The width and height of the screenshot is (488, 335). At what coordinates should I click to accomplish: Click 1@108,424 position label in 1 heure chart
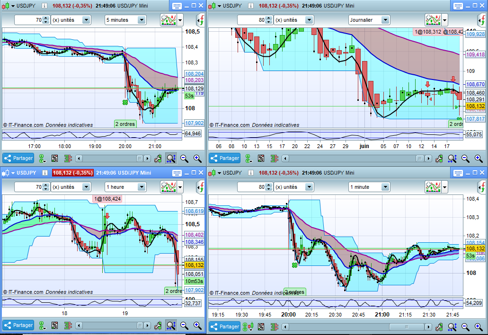click(x=107, y=199)
